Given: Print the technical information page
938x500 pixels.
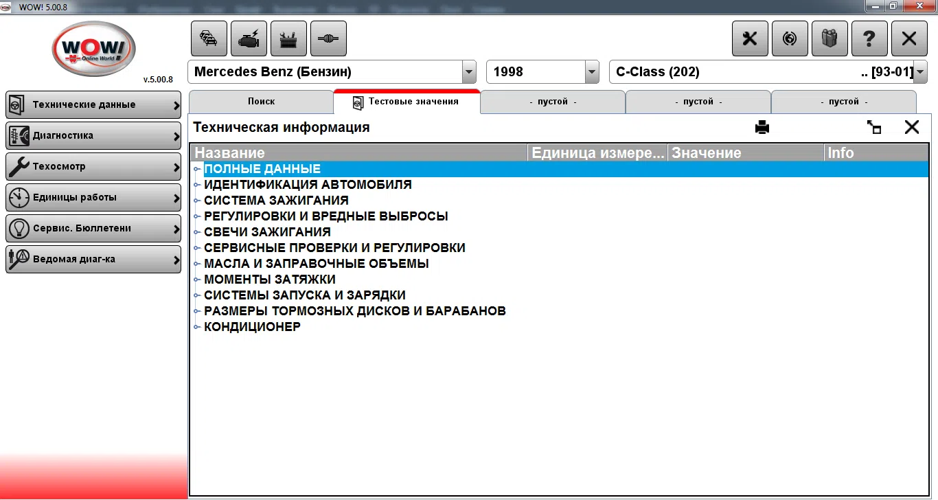Looking at the screenshot, I should pyautogui.click(x=762, y=127).
